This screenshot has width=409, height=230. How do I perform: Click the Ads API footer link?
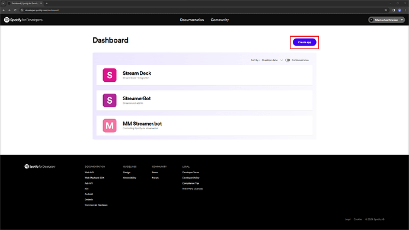coord(89,183)
